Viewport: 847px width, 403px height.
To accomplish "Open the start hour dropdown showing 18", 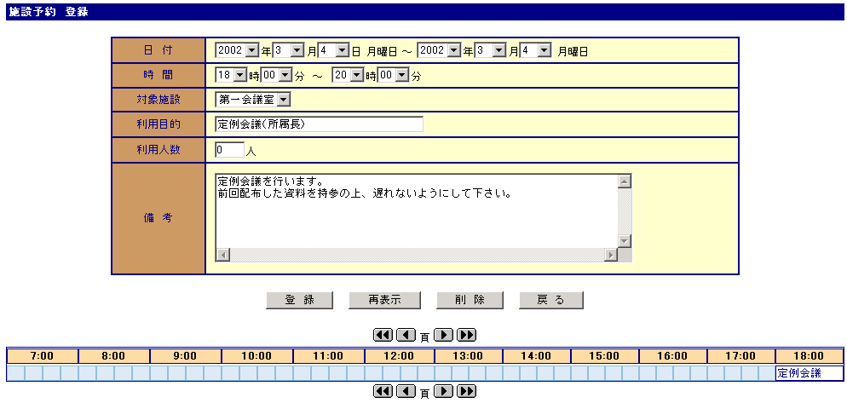I will (x=231, y=76).
